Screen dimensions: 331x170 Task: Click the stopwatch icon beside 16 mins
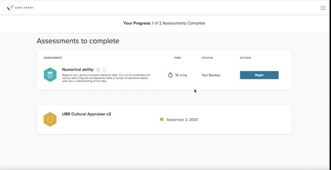(170, 75)
